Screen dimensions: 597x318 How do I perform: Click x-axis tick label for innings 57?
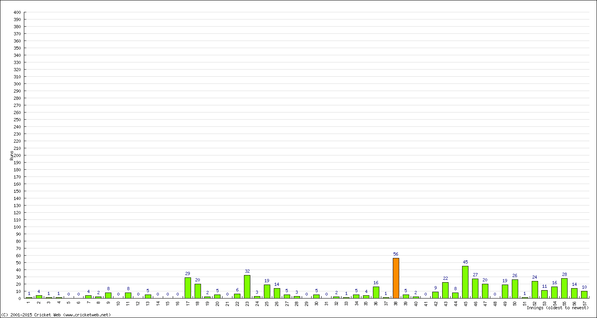[x=584, y=303]
